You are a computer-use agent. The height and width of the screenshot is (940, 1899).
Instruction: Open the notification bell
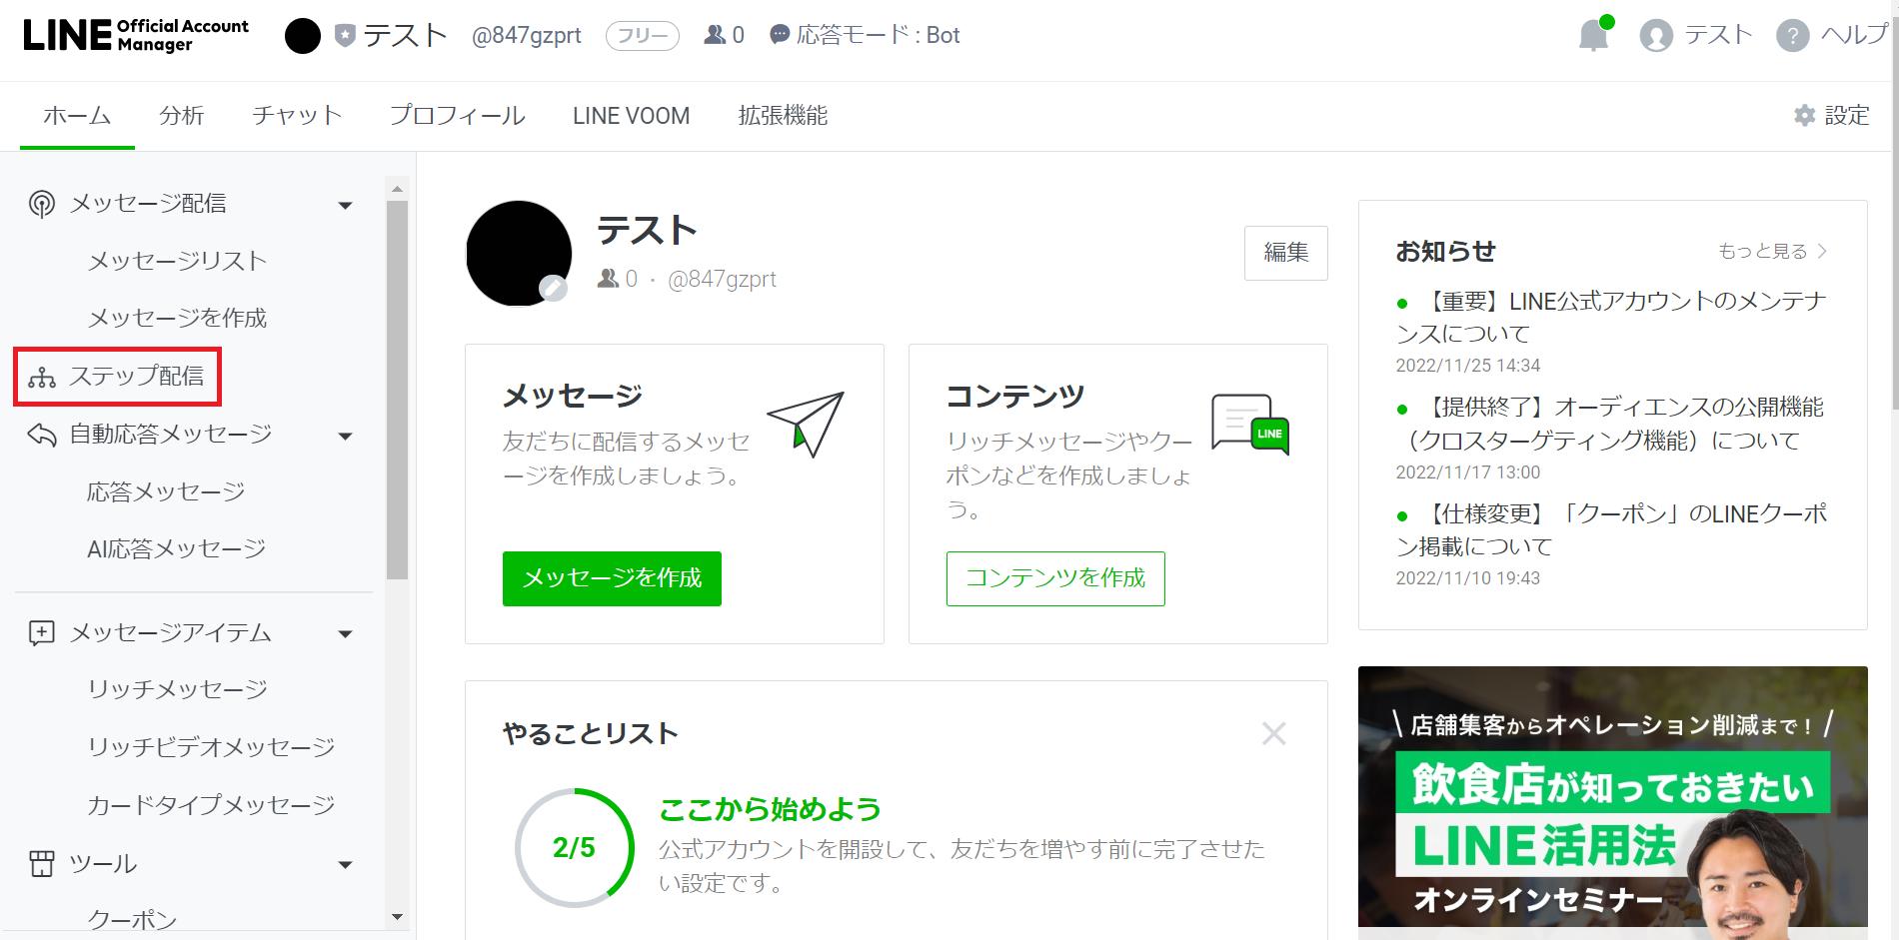pos(1593,36)
